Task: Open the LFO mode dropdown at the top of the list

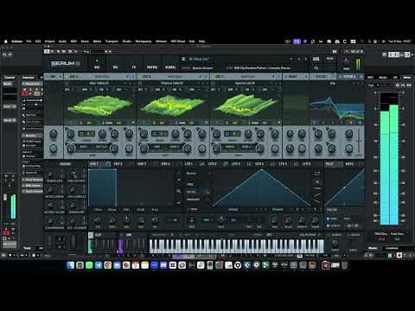Action: coord(199,174)
